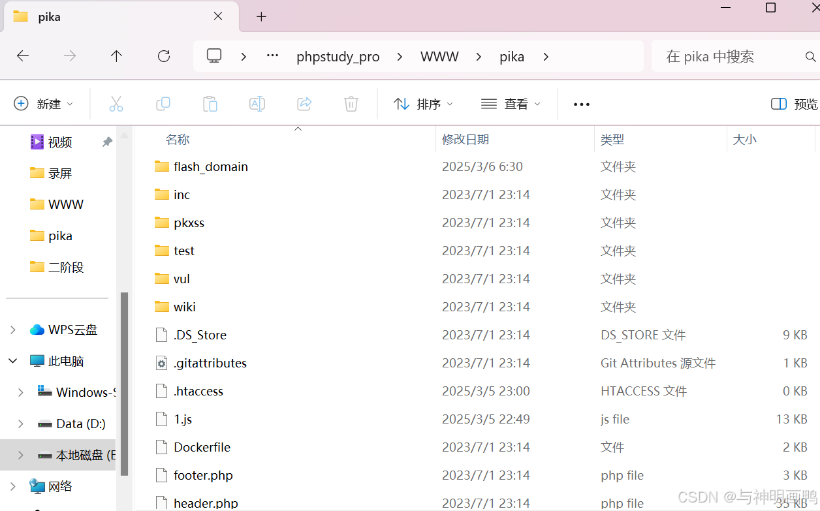The height and width of the screenshot is (511, 820).
Task: Show hidden path via address bar ellipsis
Action: click(273, 56)
